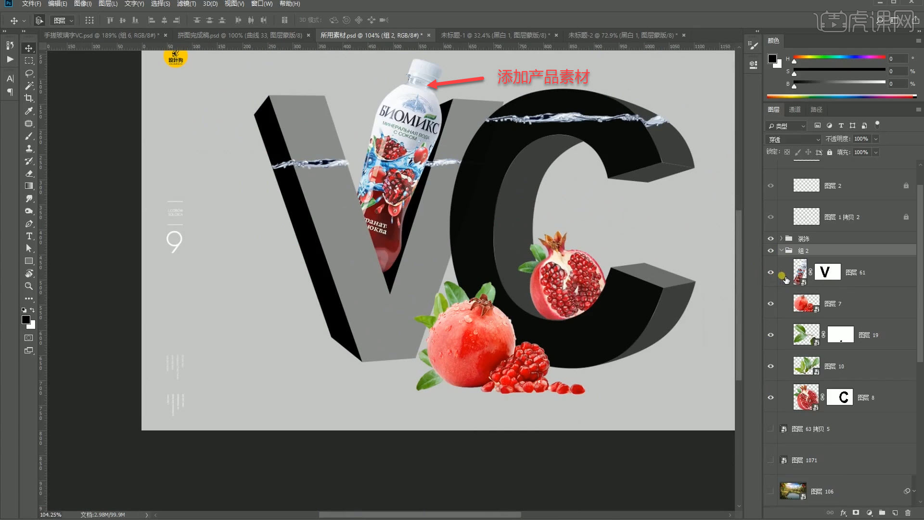924x520 pixels.
Task: Open the fill 填充 dropdown arrow
Action: click(x=876, y=153)
